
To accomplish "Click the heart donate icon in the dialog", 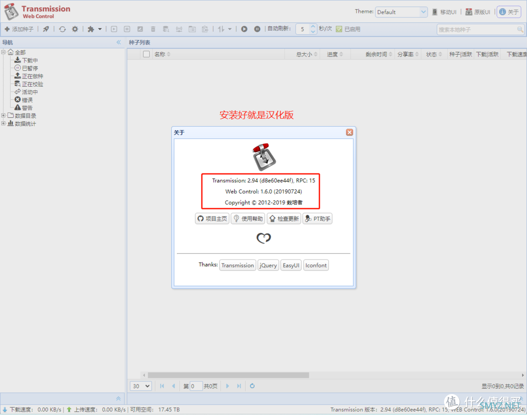I will pos(264,238).
